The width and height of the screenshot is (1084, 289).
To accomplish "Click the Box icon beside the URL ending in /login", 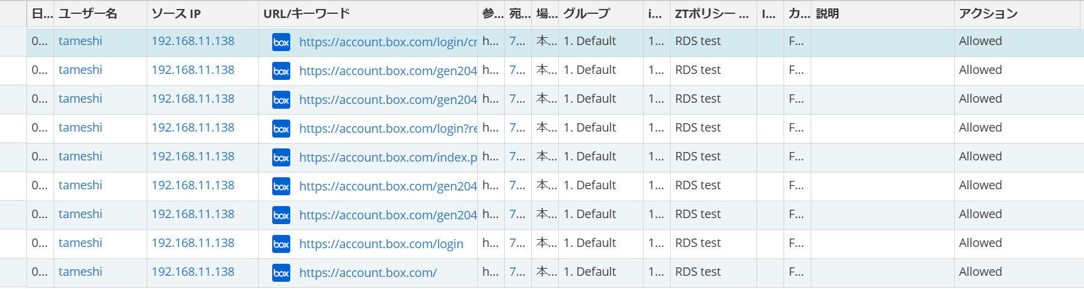I will point(281,244).
